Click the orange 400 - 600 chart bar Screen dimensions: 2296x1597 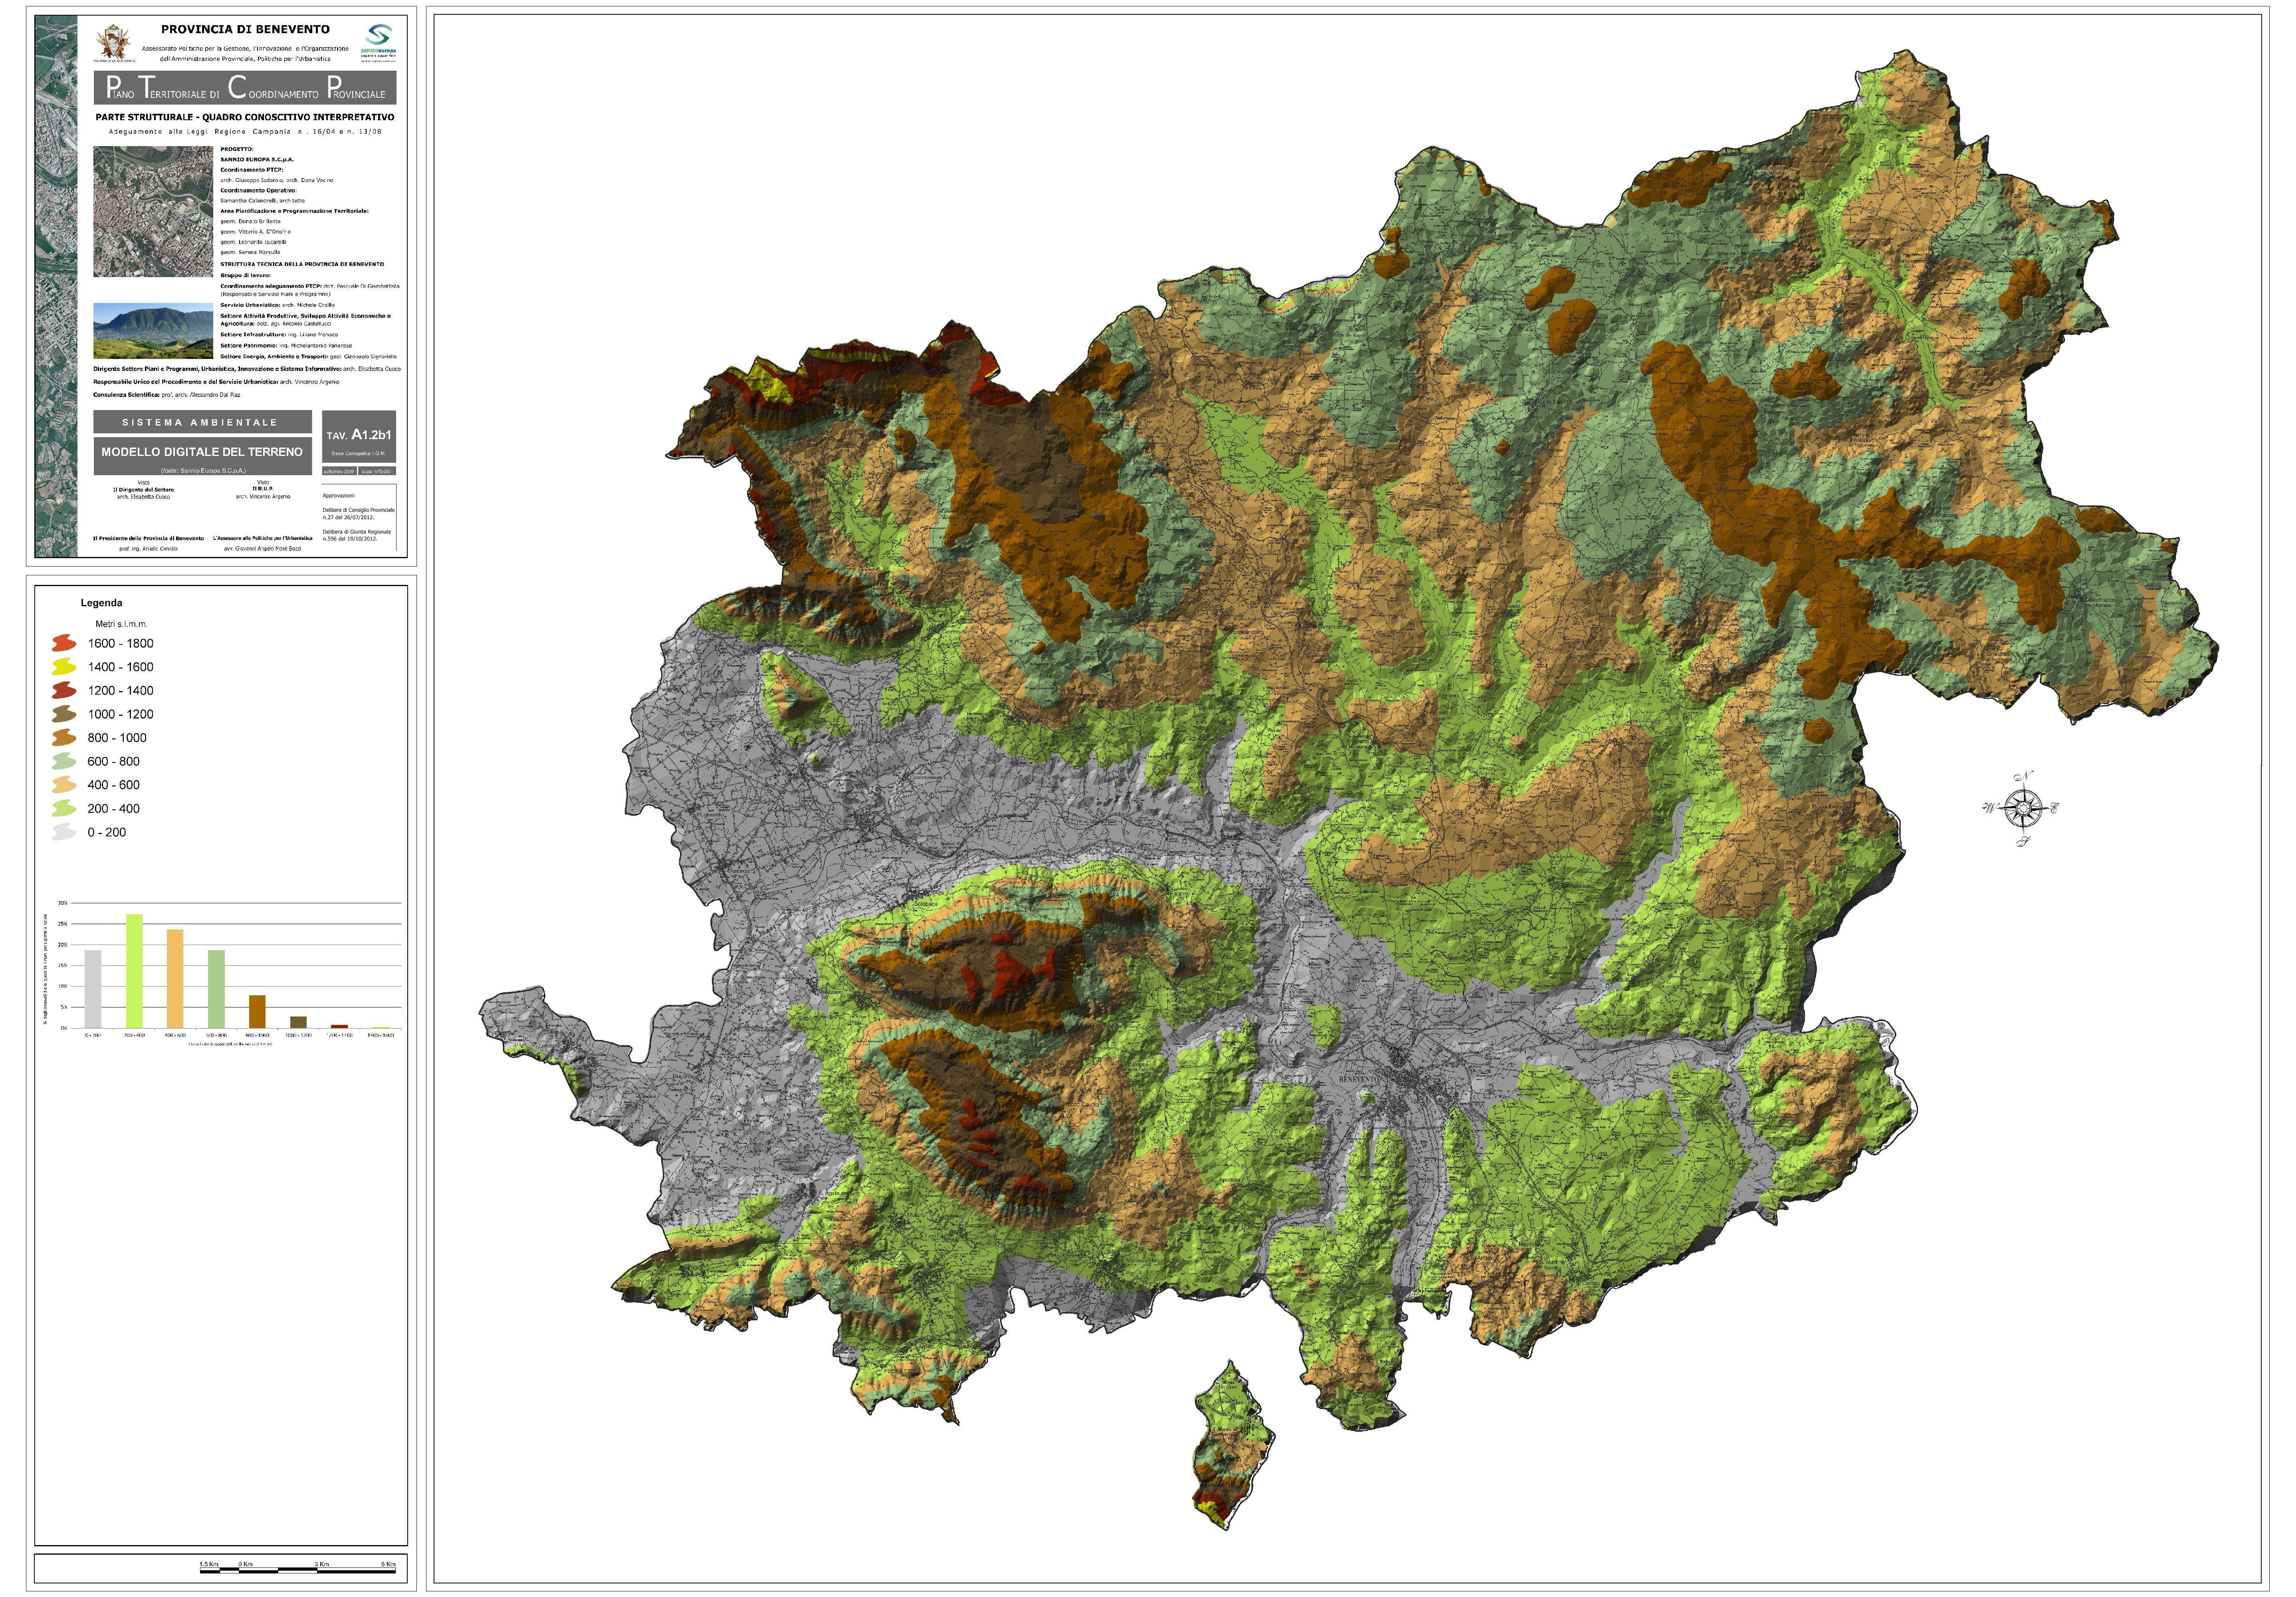pyautogui.click(x=175, y=979)
